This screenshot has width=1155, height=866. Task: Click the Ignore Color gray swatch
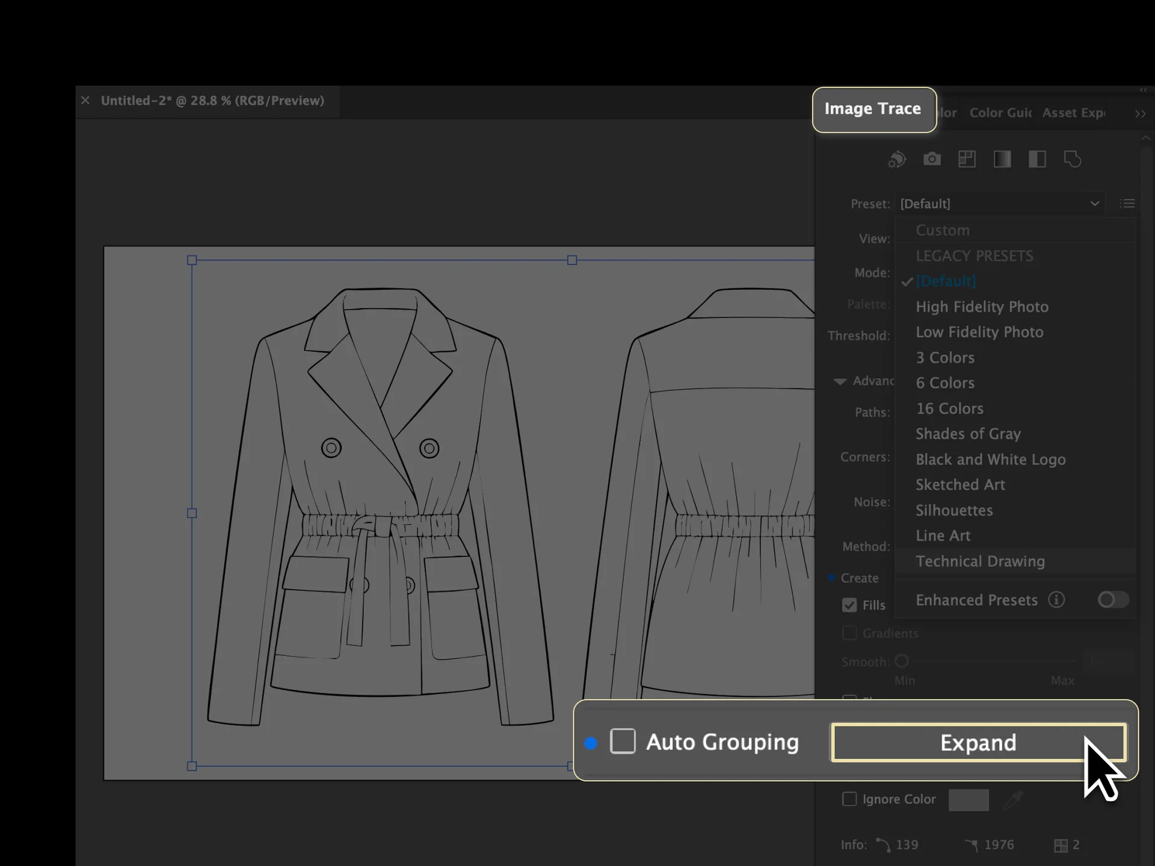pyautogui.click(x=969, y=800)
